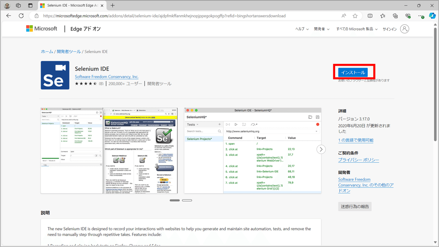Screen dimensions: 439x247
Task: Click the Selenium IDE extension logo
Action: [x=55, y=75]
